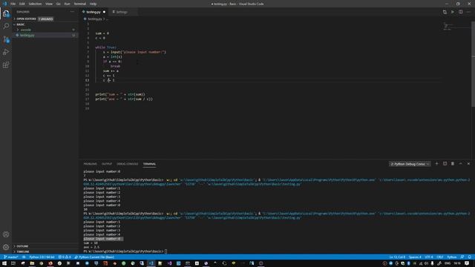Click the synchronize changes icon in status bar
Viewport: 475px width, 267px height.
pos(24,257)
